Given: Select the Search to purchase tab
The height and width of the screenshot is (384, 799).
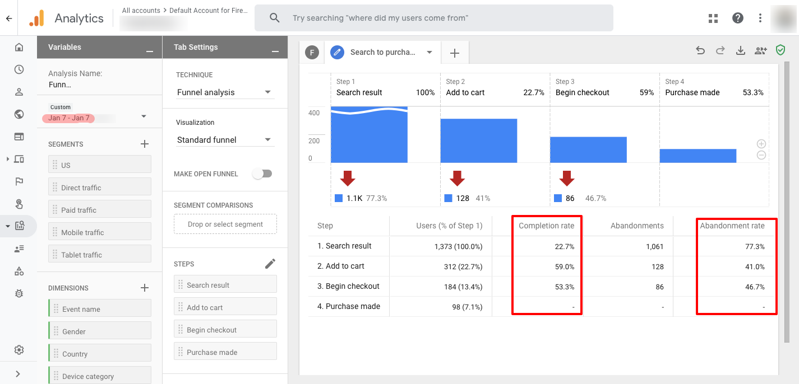Looking at the screenshot, I should coord(382,52).
